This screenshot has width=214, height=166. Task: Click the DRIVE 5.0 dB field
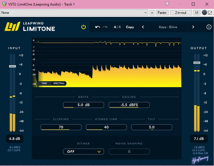[83, 105]
